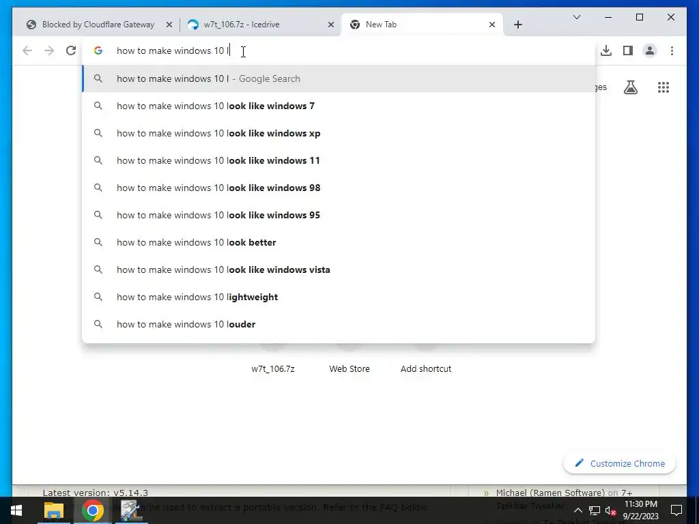Image resolution: width=699 pixels, height=524 pixels.
Task: Click Customize Chrome button
Action: coord(619,463)
